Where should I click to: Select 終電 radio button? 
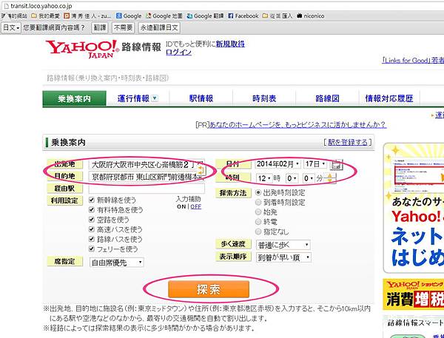258,222
